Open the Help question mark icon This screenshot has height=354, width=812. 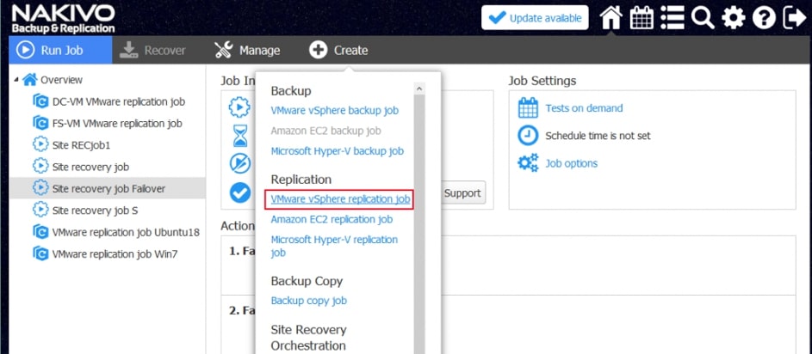[764, 19]
